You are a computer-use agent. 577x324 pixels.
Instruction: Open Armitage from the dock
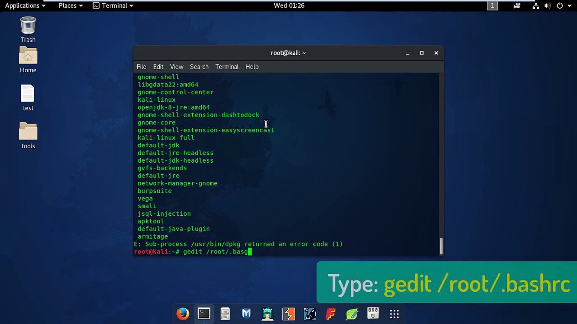coord(267,314)
